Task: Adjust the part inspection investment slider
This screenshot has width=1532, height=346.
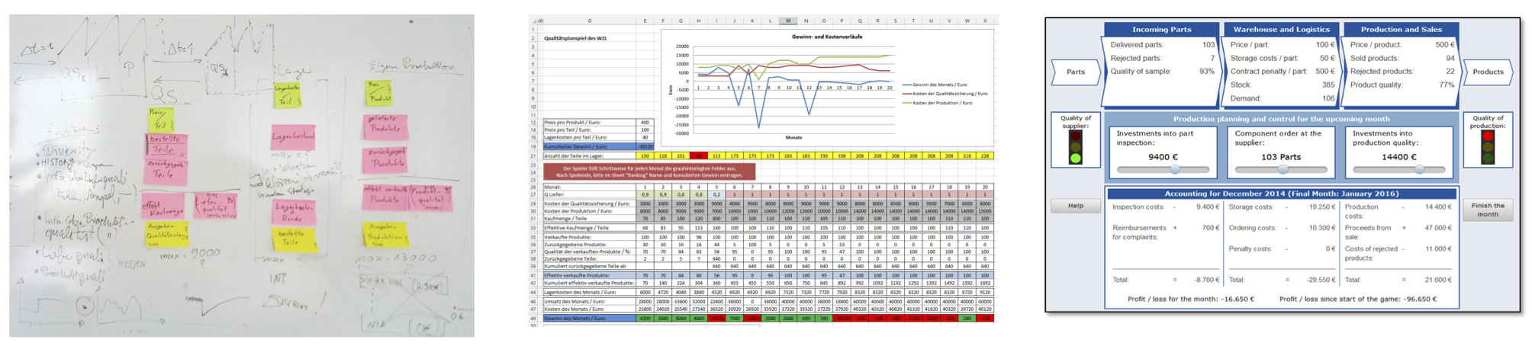Action: (x=1163, y=169)
